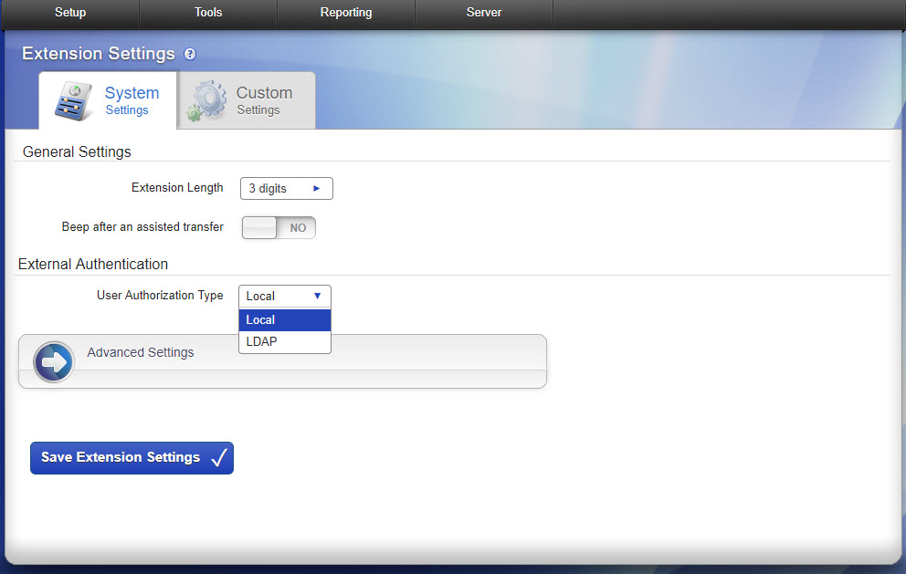Open the Setup menu
Image resolution: width=906 pixels, height=574 pixels.
click(69, 13)
